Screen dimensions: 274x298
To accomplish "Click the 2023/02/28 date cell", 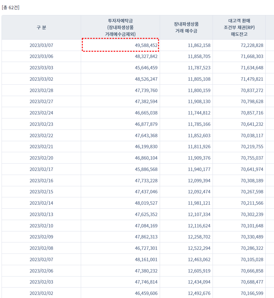I will tap(41, 90).
